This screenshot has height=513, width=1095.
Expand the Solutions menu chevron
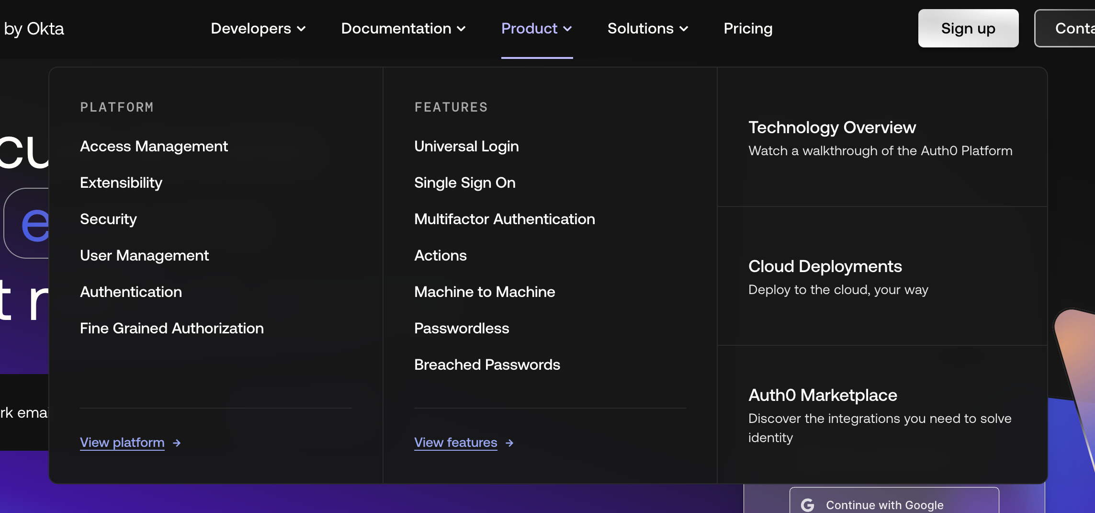click(x=684, y=29)
